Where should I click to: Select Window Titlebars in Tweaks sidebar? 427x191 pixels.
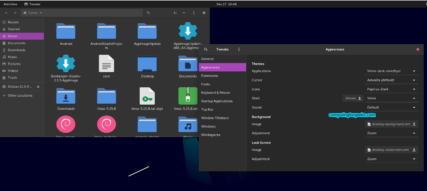click(222, 118)
